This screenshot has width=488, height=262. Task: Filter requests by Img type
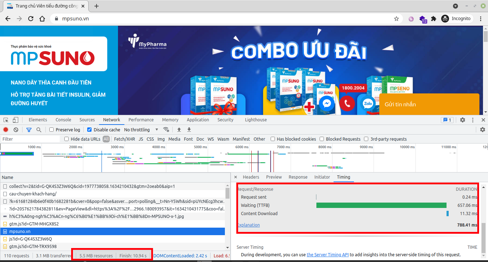point(161,139)
